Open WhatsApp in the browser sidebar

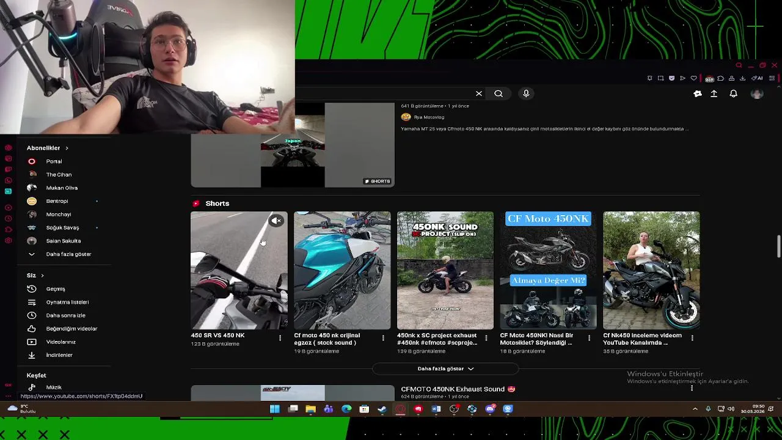pyautogui.click(x=8, y=180)
